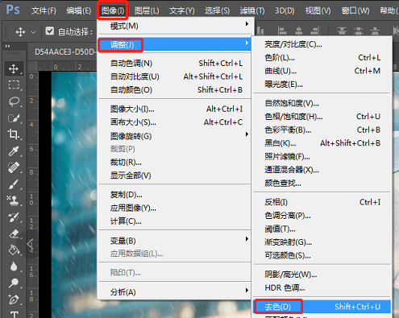Choose 曲线(U) curves adjustment
This screenshot has width=399, height=318.
pyautogui.click(x=322, y=71)
